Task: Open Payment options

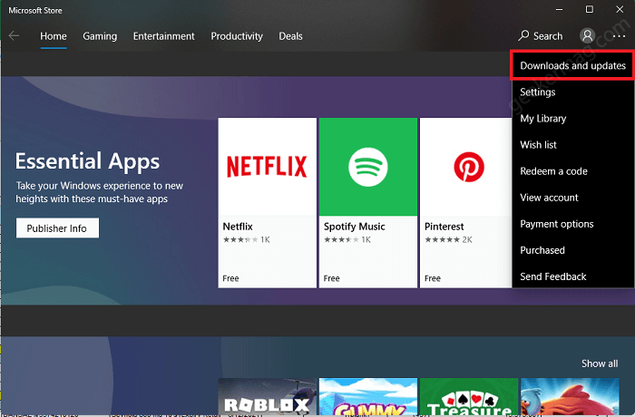Action: 572,224
